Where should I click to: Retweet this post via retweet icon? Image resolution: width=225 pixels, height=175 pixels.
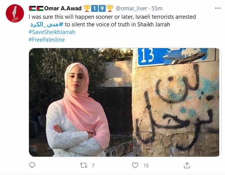84,165
